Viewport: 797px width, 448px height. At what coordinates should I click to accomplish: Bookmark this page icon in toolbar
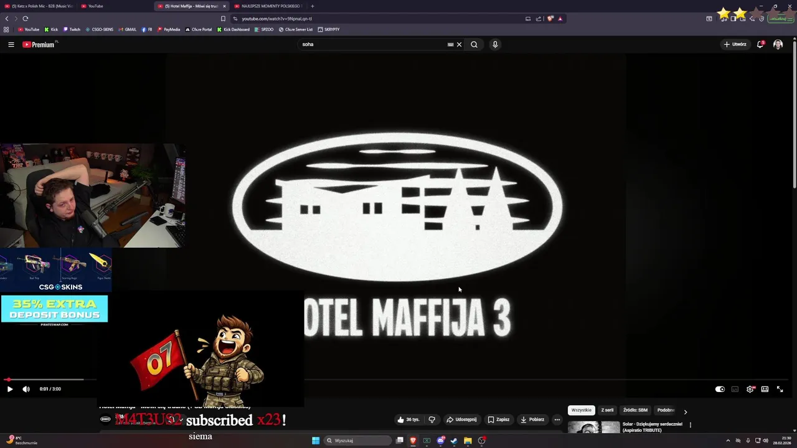pyautogui.click(x=223, y=19)
